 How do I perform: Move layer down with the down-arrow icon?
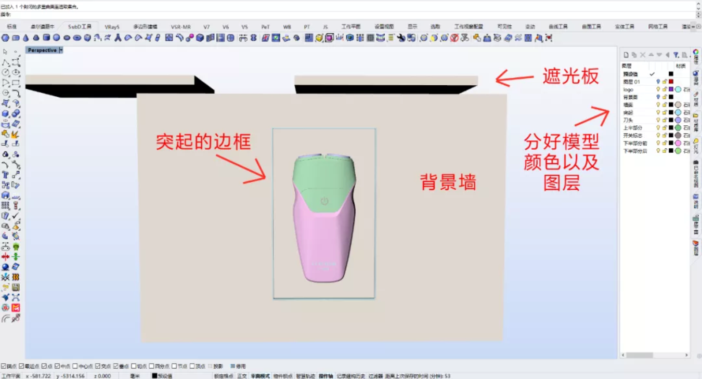pyautogui.click(x=659, y=55)
